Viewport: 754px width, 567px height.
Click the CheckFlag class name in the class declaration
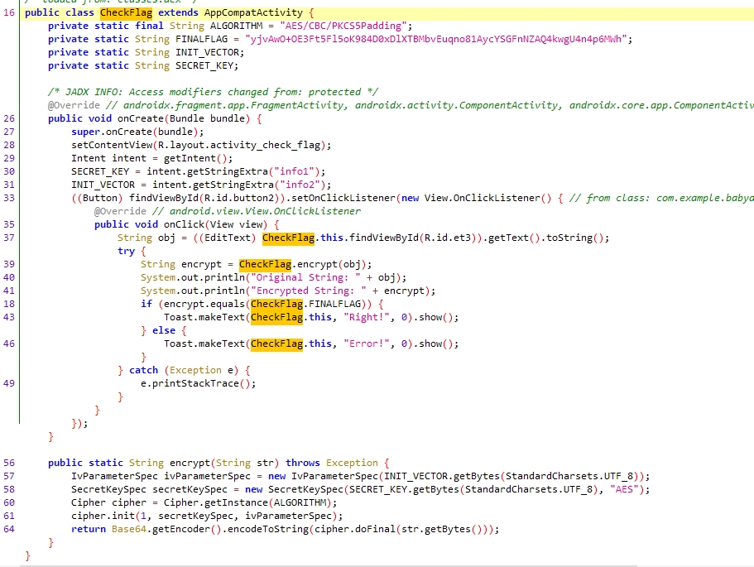tap(119, 13)
